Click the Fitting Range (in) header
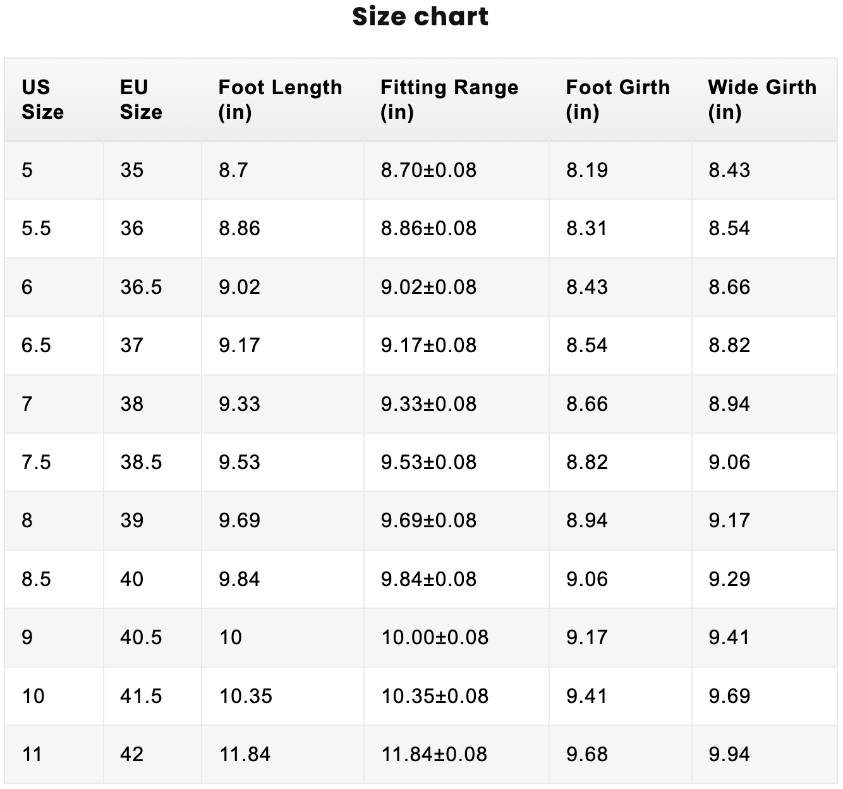The height and width of the screenshot is (789, 843). point(449,99)
